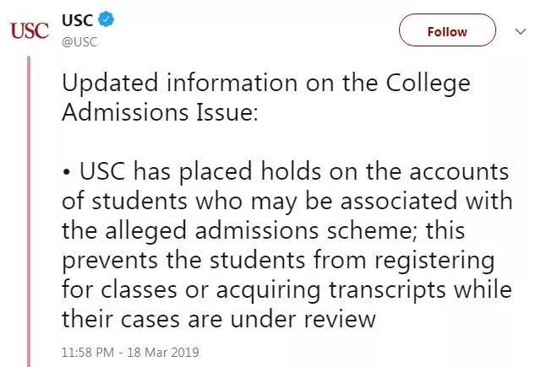Viewport: 541px width, 367px height.
Task: Click "for classes or acquiring transcripts while"
Action: point(288,289)
